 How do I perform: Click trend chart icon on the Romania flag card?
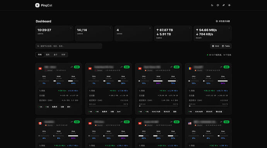click(x=221, y=67)
